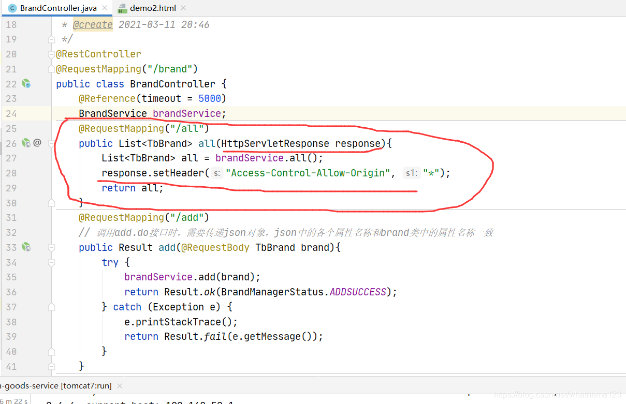Close the demo2.html editor tab

184,8
